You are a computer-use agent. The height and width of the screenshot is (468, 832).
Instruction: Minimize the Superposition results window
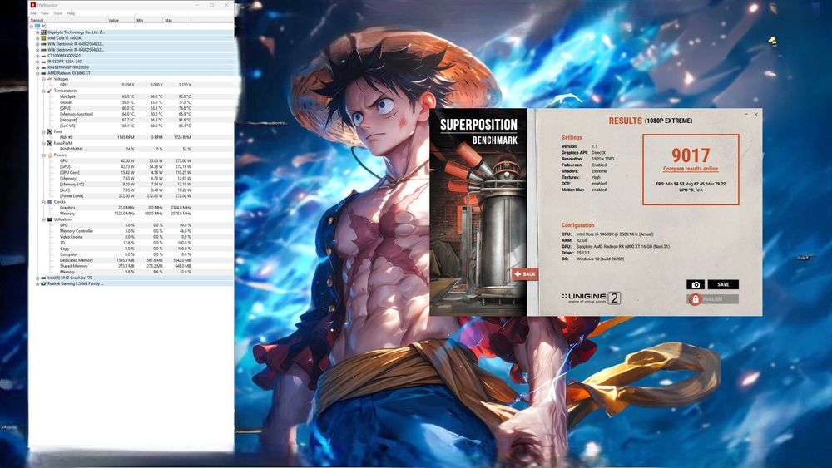tap(746, 114)
